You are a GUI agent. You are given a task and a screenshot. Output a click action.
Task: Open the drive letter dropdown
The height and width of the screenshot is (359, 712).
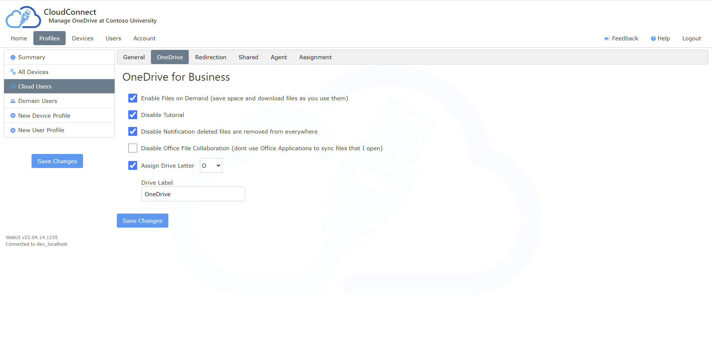click(211, 165)
